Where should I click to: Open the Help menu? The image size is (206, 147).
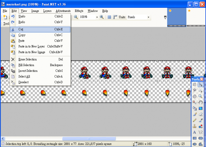point(105,11)
